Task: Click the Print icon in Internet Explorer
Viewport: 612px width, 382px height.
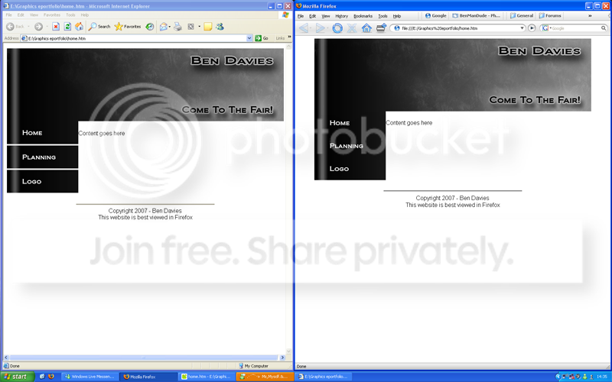Action: tap(177, 27)
